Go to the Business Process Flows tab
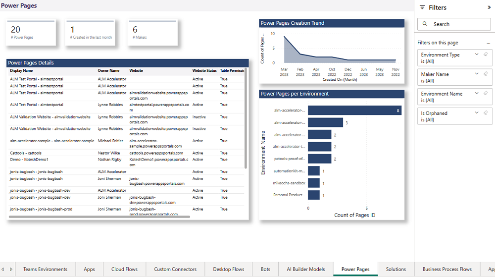The image size is (495, 277). coord(447,270)
